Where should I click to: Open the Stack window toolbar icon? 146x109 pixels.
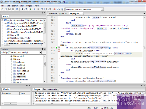coord(58,9)
